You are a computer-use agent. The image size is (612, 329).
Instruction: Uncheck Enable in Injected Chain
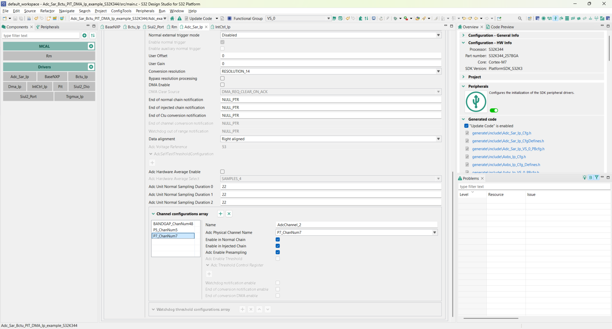pos(278,246)
